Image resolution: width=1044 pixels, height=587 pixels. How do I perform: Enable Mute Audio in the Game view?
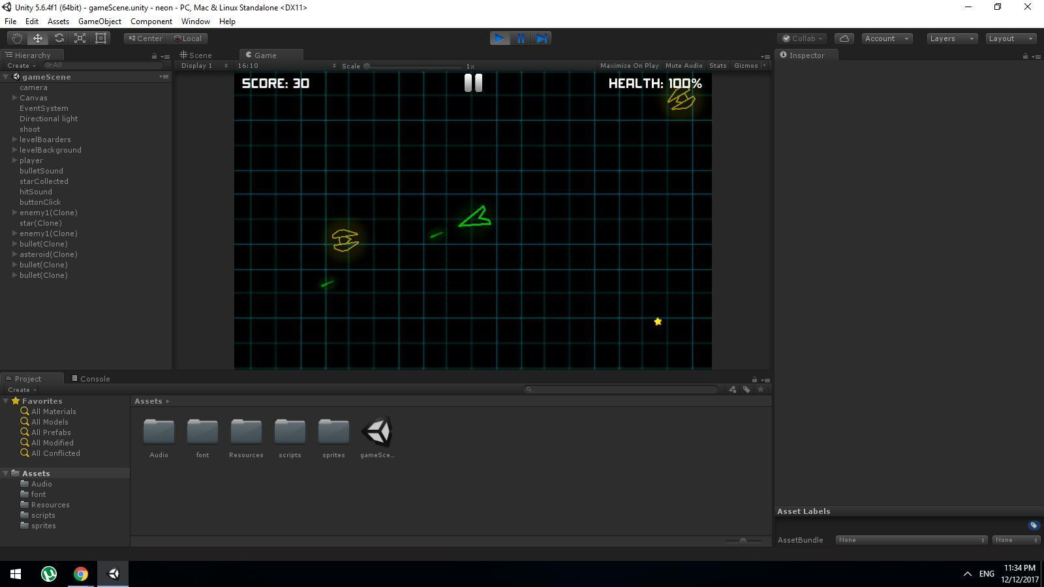pyautogui.click(x=683, y=65)
